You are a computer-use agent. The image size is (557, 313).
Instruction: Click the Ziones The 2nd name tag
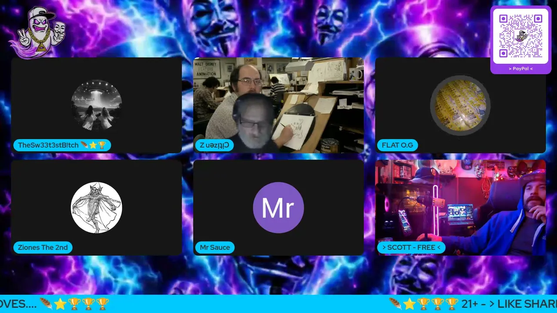[43, 247]
